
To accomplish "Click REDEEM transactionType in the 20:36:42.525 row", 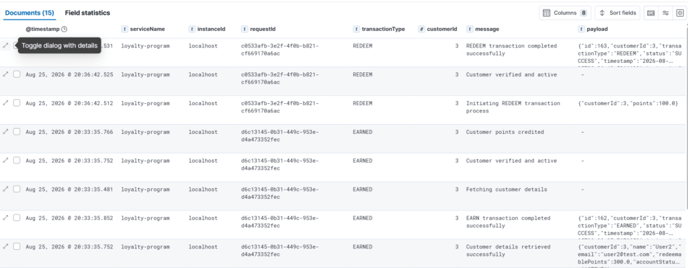I will (362, 74).
